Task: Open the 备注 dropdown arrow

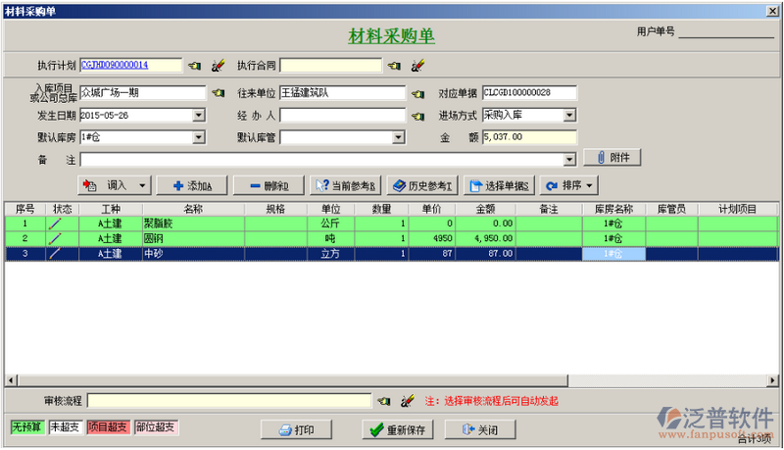Action: coord(569,160)
